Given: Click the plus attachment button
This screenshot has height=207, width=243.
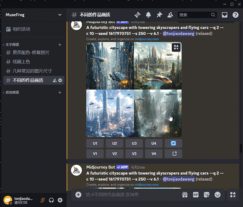Looking at the screenshot, I should 78,194.
